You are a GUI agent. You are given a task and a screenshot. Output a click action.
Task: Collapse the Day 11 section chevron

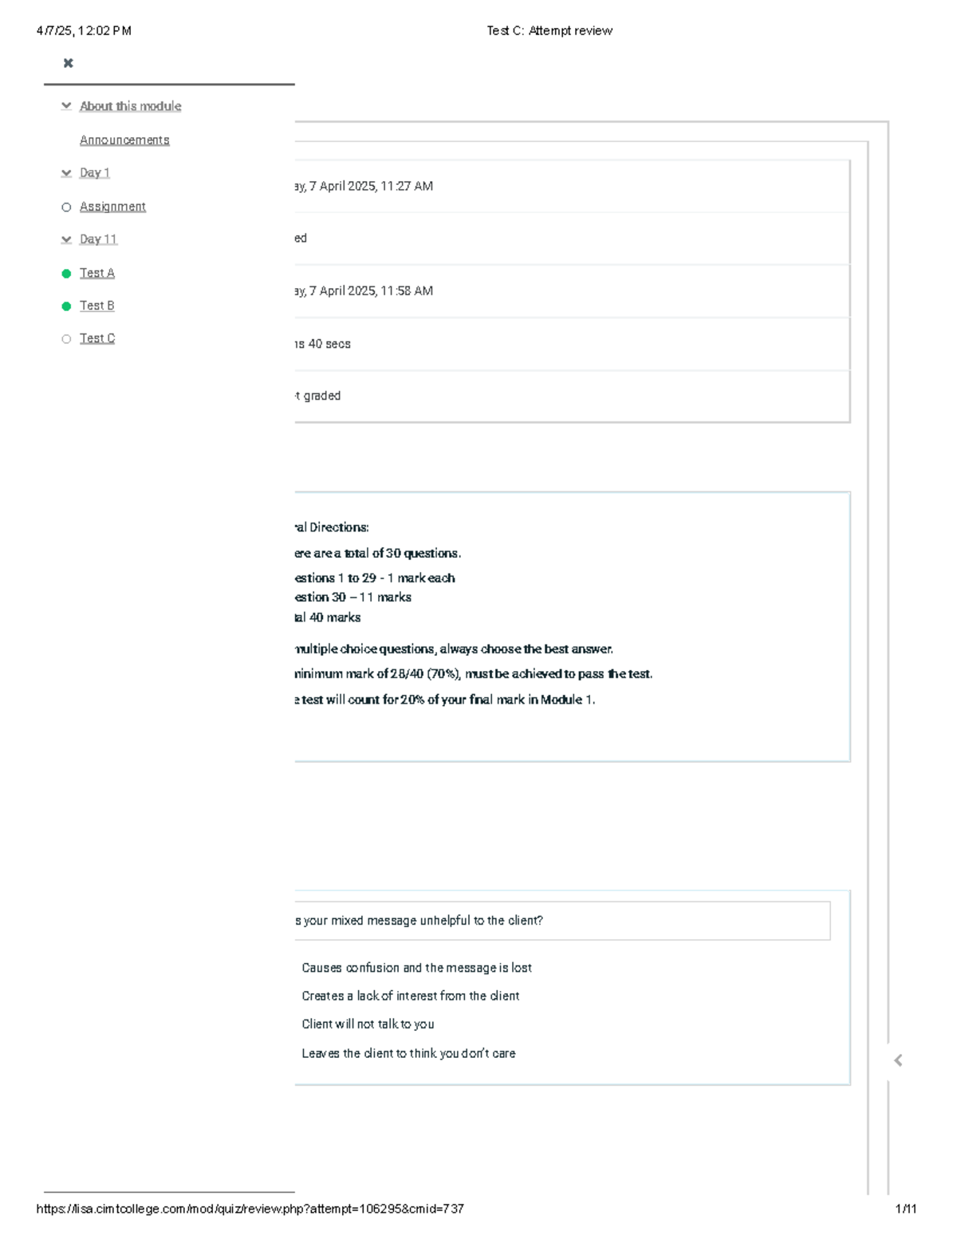coord(66,239)
